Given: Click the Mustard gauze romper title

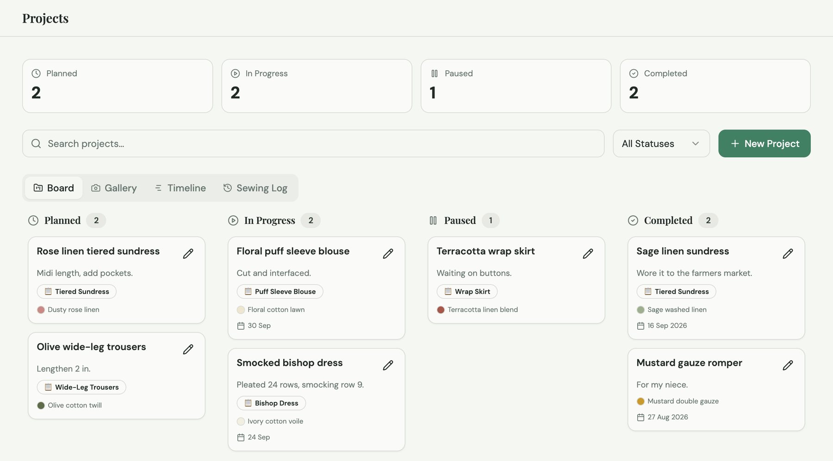Looking at the screenshot, I should tap(689, 363).
